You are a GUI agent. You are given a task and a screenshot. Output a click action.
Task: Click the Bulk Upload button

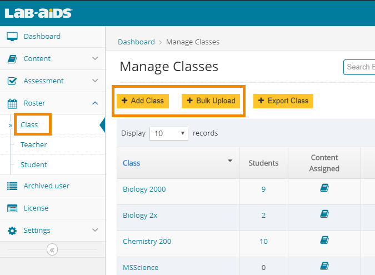tap(211, 101)
